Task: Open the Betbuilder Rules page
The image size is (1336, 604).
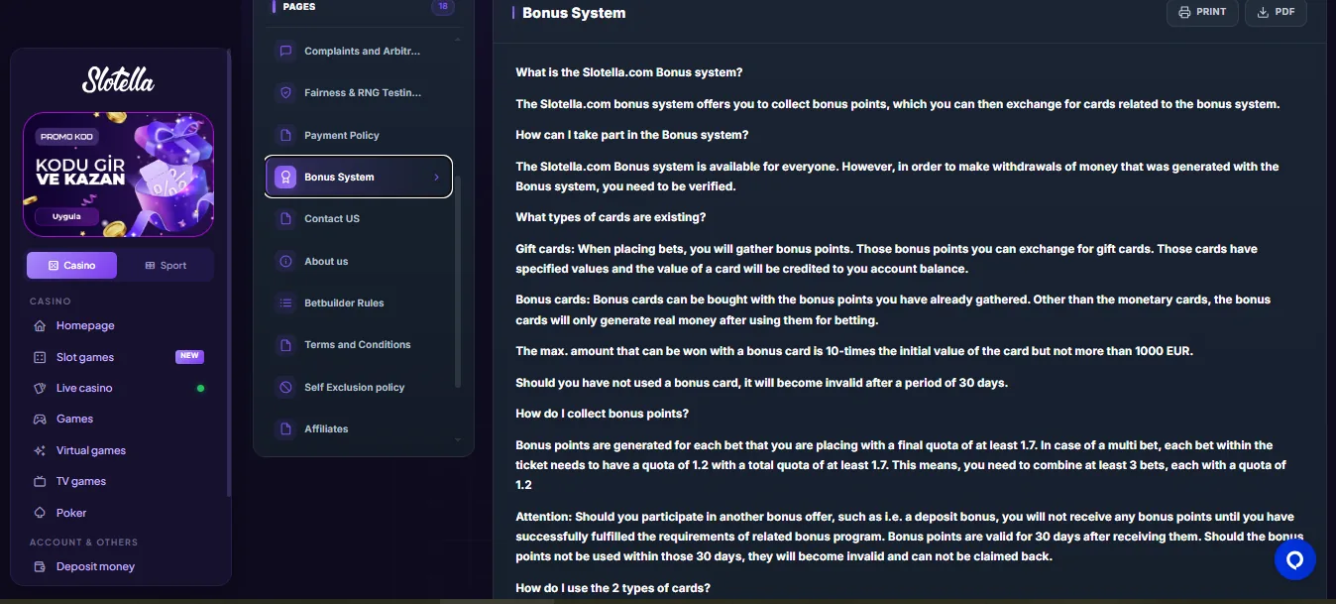Action: (x=358, y=302)
